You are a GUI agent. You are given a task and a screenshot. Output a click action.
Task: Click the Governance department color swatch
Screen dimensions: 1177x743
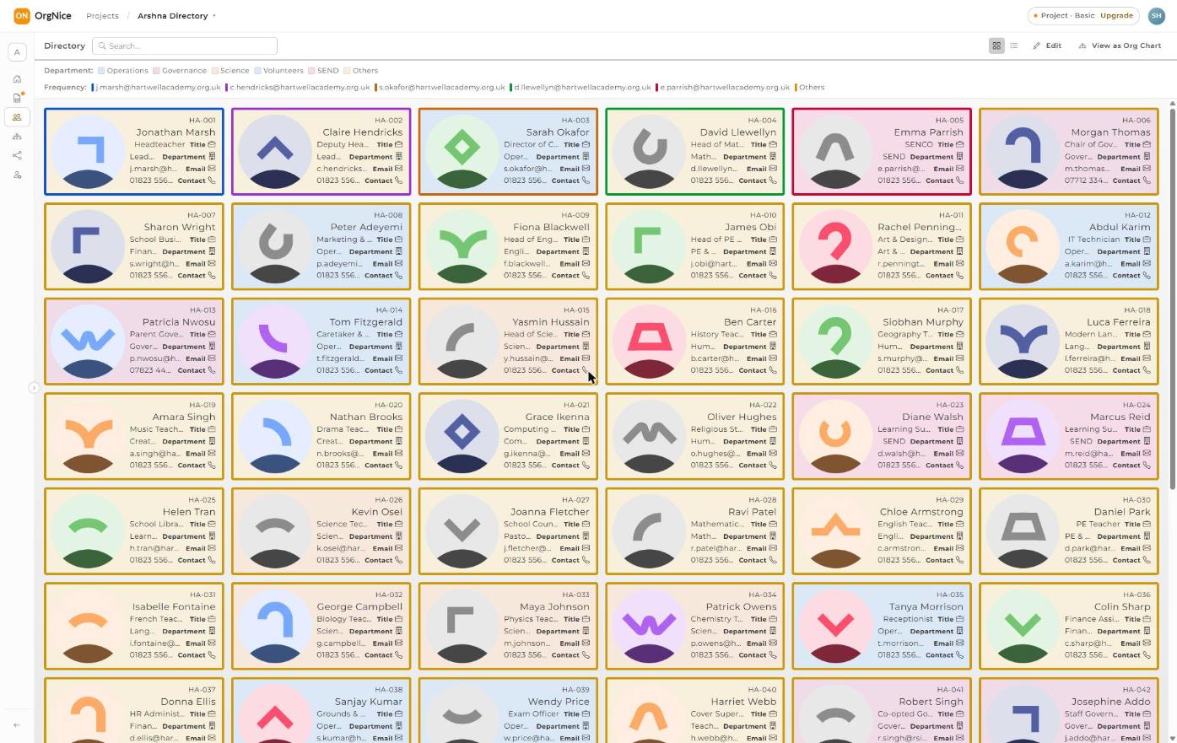[156, 71]
